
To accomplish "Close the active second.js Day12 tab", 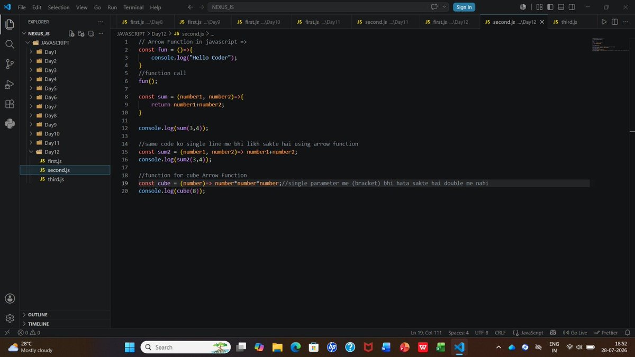I will point(541,22).
